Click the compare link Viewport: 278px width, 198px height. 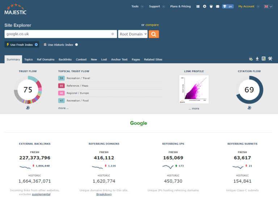[152, 25]
